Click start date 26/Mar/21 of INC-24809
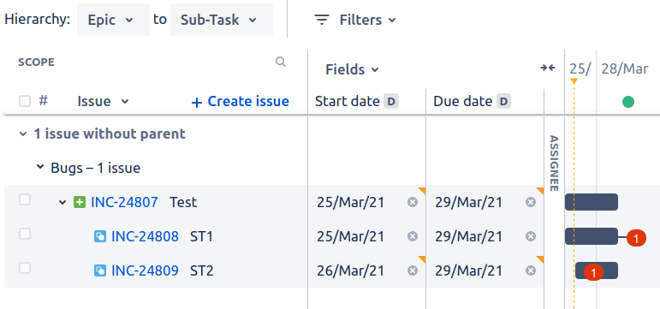 coord(351,270)
